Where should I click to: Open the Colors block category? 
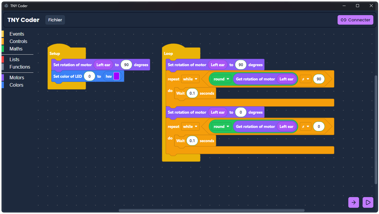coord(16,85)
